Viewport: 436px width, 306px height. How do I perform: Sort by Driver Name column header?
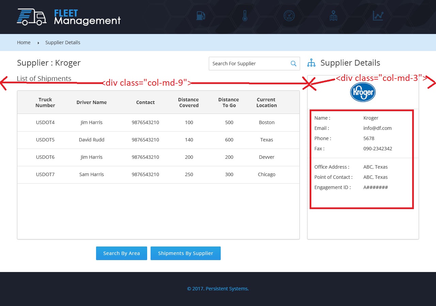(92, 102)
